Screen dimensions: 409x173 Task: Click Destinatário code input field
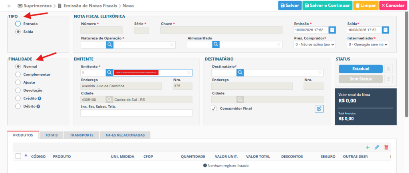click(224, 73)
